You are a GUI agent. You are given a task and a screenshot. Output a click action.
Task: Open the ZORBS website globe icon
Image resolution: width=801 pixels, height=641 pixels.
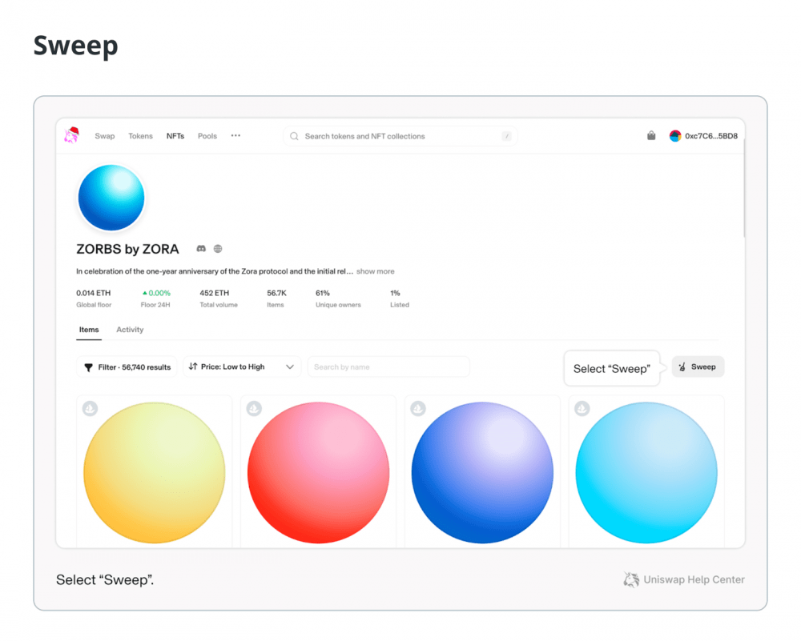click(x=218, y=249)
